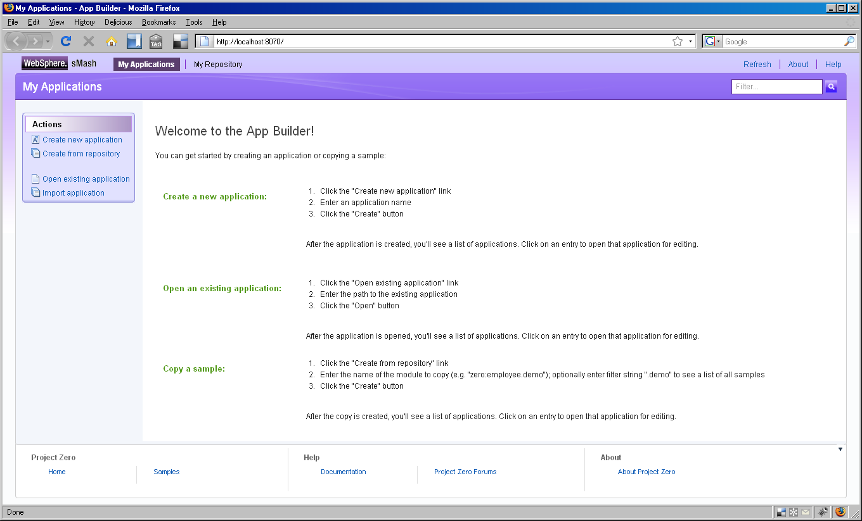
Task: Collapse the footer with the triangle arrow
Action: coord(840,449)
